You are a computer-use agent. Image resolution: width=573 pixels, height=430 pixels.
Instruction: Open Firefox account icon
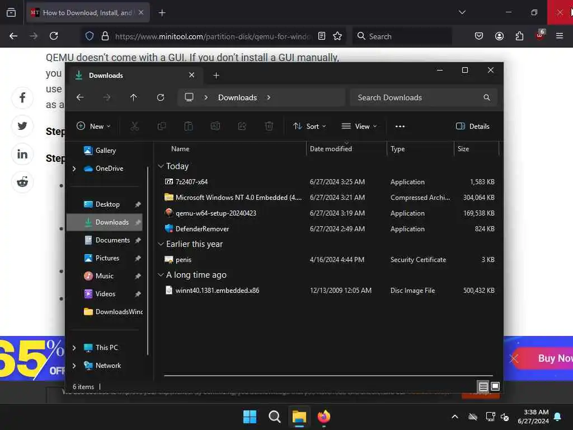pyautogui.click(x=499, y=36)
